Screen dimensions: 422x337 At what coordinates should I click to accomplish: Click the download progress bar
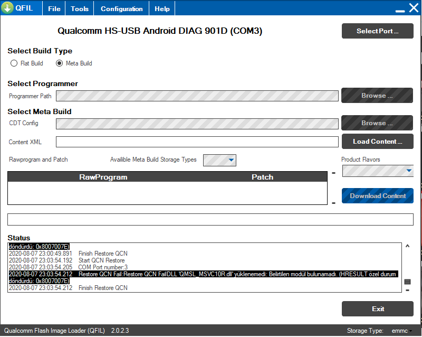(210, 219)
